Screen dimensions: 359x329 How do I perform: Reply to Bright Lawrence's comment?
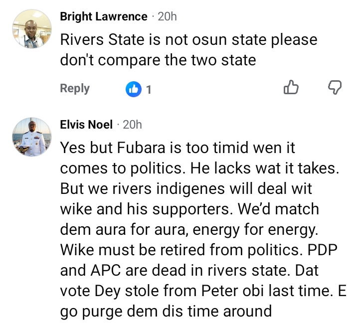[x=75, y=89]
